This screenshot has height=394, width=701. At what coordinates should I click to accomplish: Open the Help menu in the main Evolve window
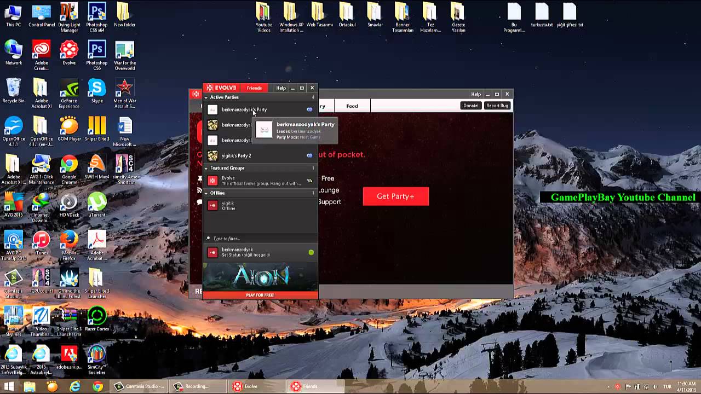tap(476, 94)
